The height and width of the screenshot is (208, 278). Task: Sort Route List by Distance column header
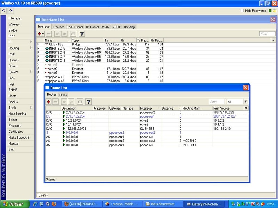[171, 108]
